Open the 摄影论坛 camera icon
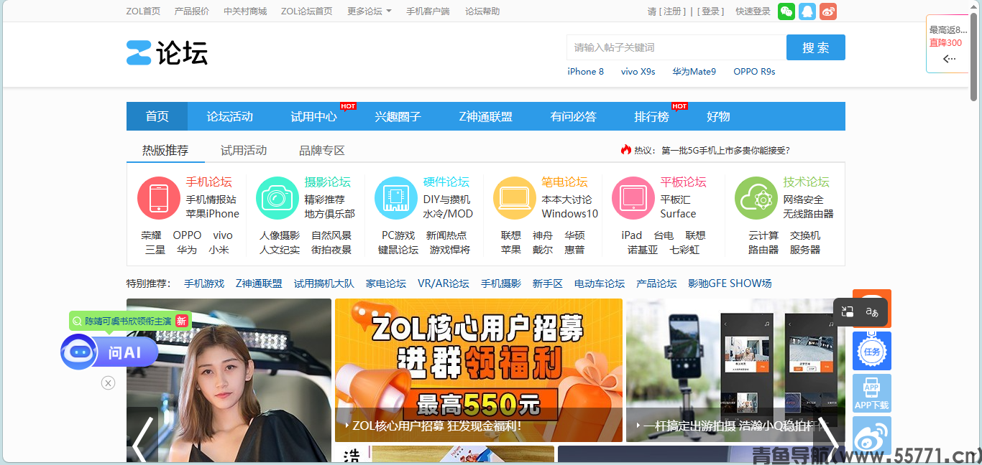 pyautogui.click(x=277, y=198)
